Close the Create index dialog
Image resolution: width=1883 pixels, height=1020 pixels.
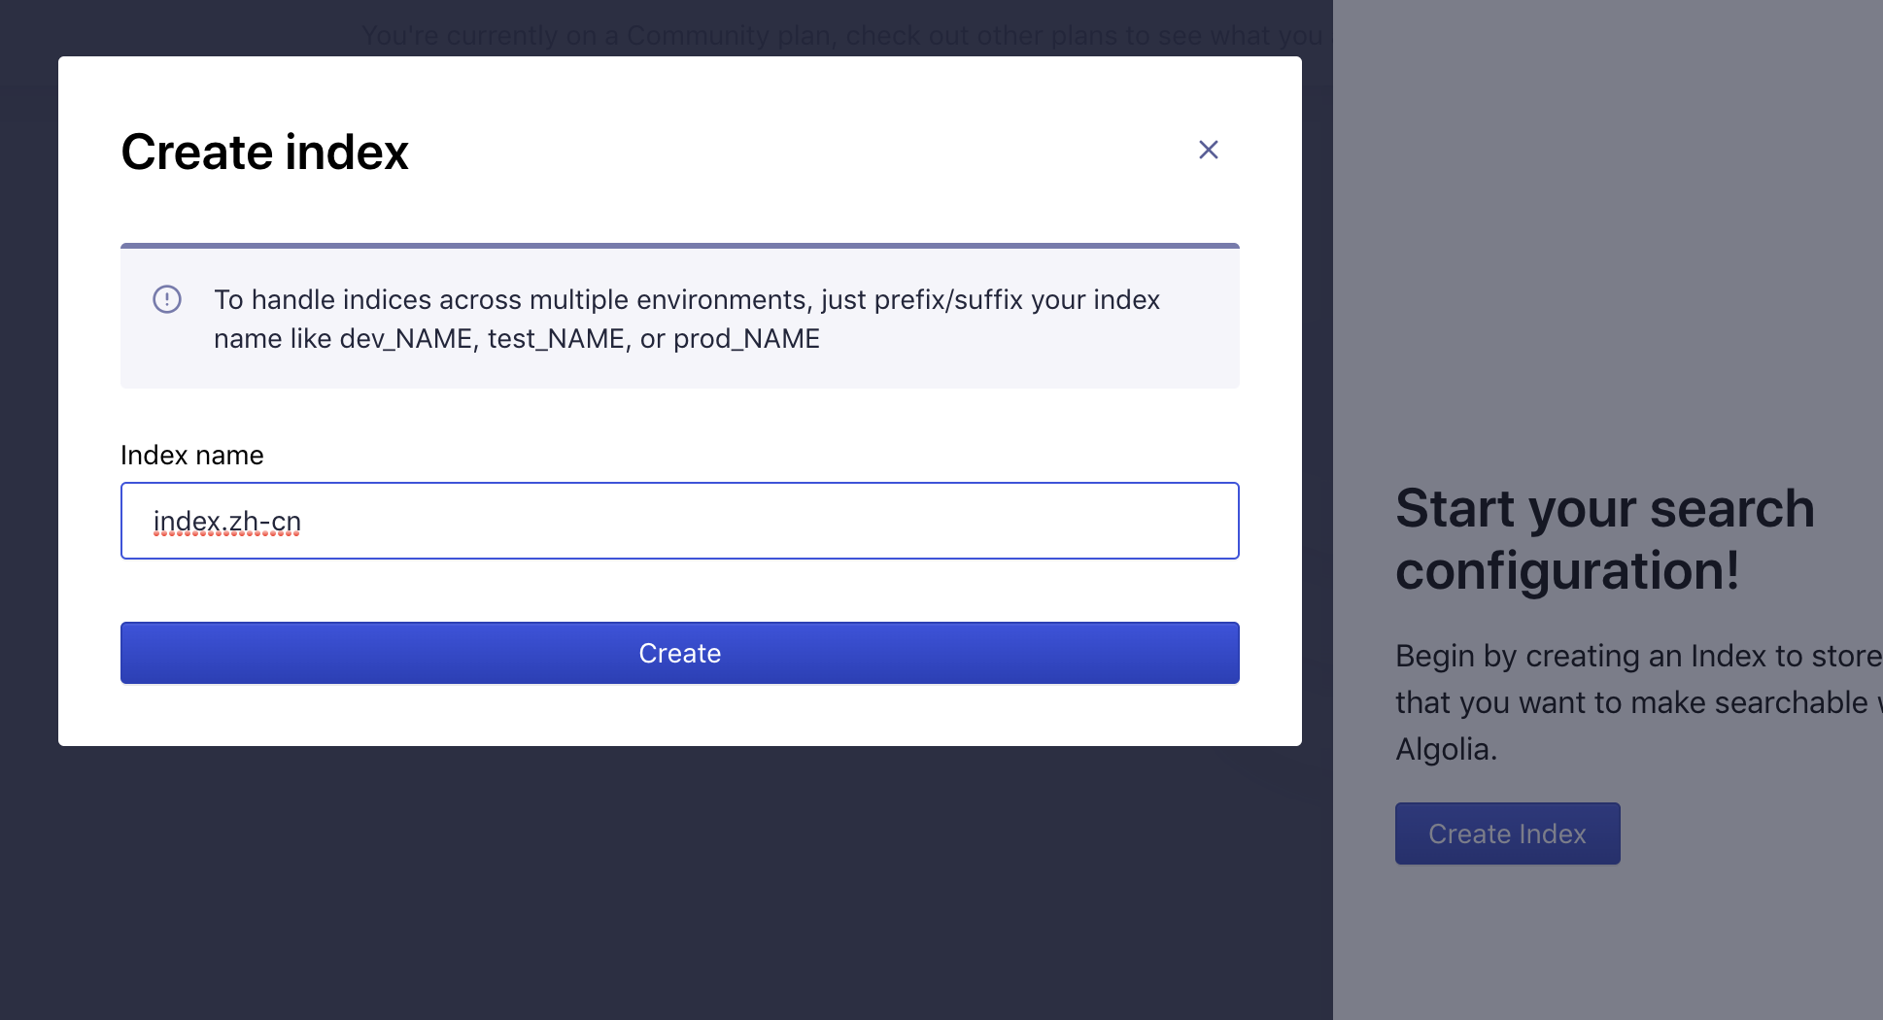tap(1208, 150)
